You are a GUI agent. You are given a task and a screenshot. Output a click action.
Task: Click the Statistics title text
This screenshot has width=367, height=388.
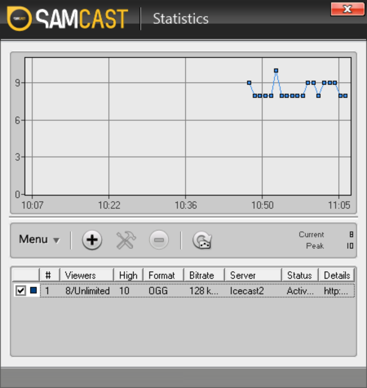click(181, 19)
